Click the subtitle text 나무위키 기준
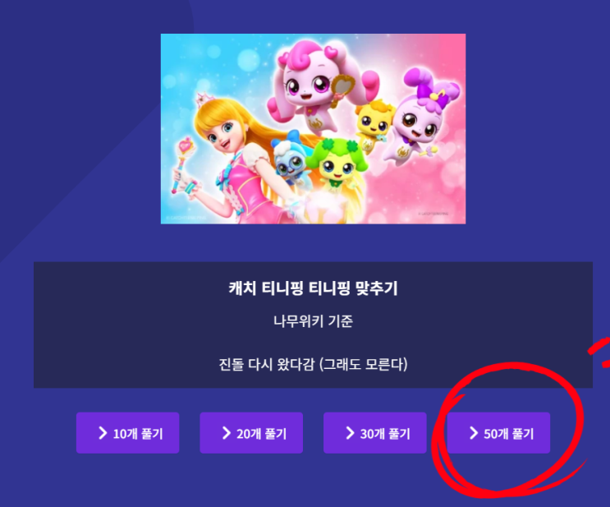The width and height of the screenshot is (610, 507). coord(313,321)
